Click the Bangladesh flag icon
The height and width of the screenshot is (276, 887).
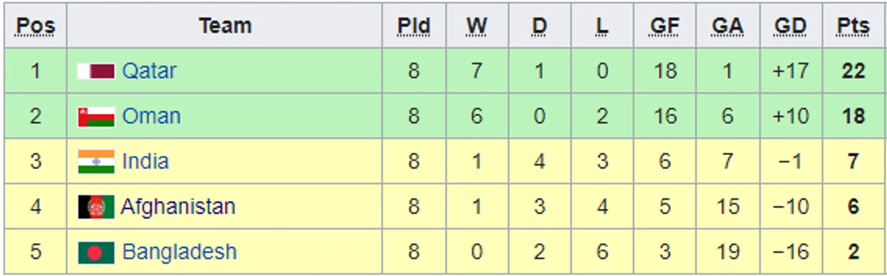(96, 252)
